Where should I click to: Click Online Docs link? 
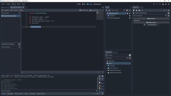[84, 10]
